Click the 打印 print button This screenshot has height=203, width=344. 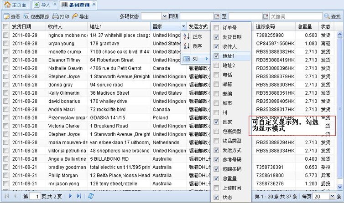point(61,17)
